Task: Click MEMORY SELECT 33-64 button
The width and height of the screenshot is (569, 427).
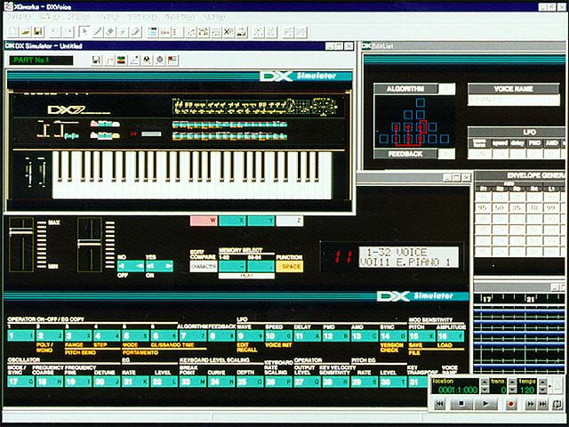Action: coord(260,266)
